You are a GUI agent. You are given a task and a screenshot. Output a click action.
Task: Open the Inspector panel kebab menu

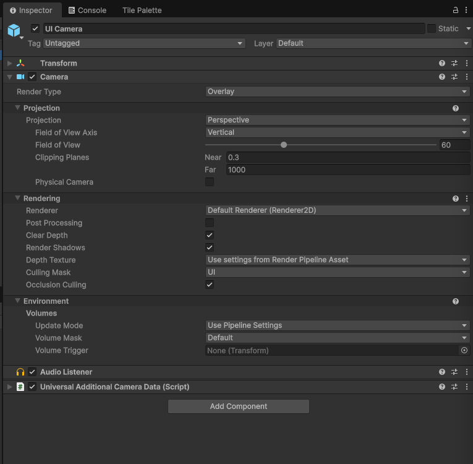click(x=467, y=10)
